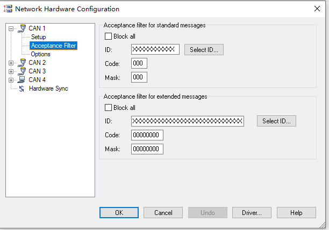Image resolution: width=329 pixels, height=230 pixels.
Task: Click the extended Code field 00000000
Action: (x=147, y=135)
